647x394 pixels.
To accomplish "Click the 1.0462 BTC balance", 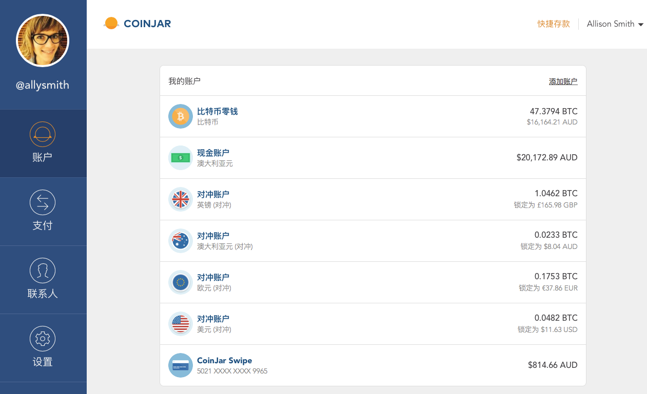I will coord(556,194).
